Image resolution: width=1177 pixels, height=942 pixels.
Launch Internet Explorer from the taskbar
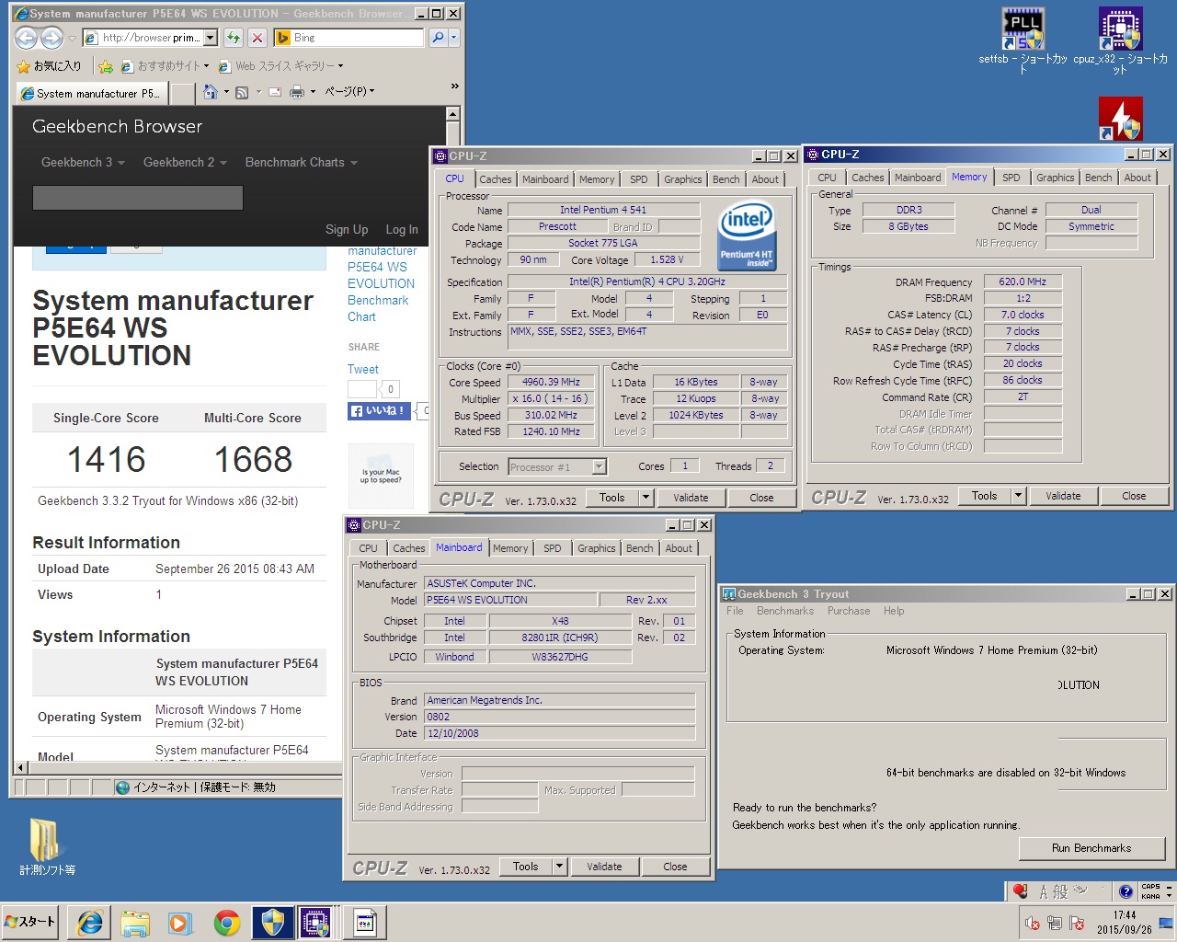click(89, 923)
